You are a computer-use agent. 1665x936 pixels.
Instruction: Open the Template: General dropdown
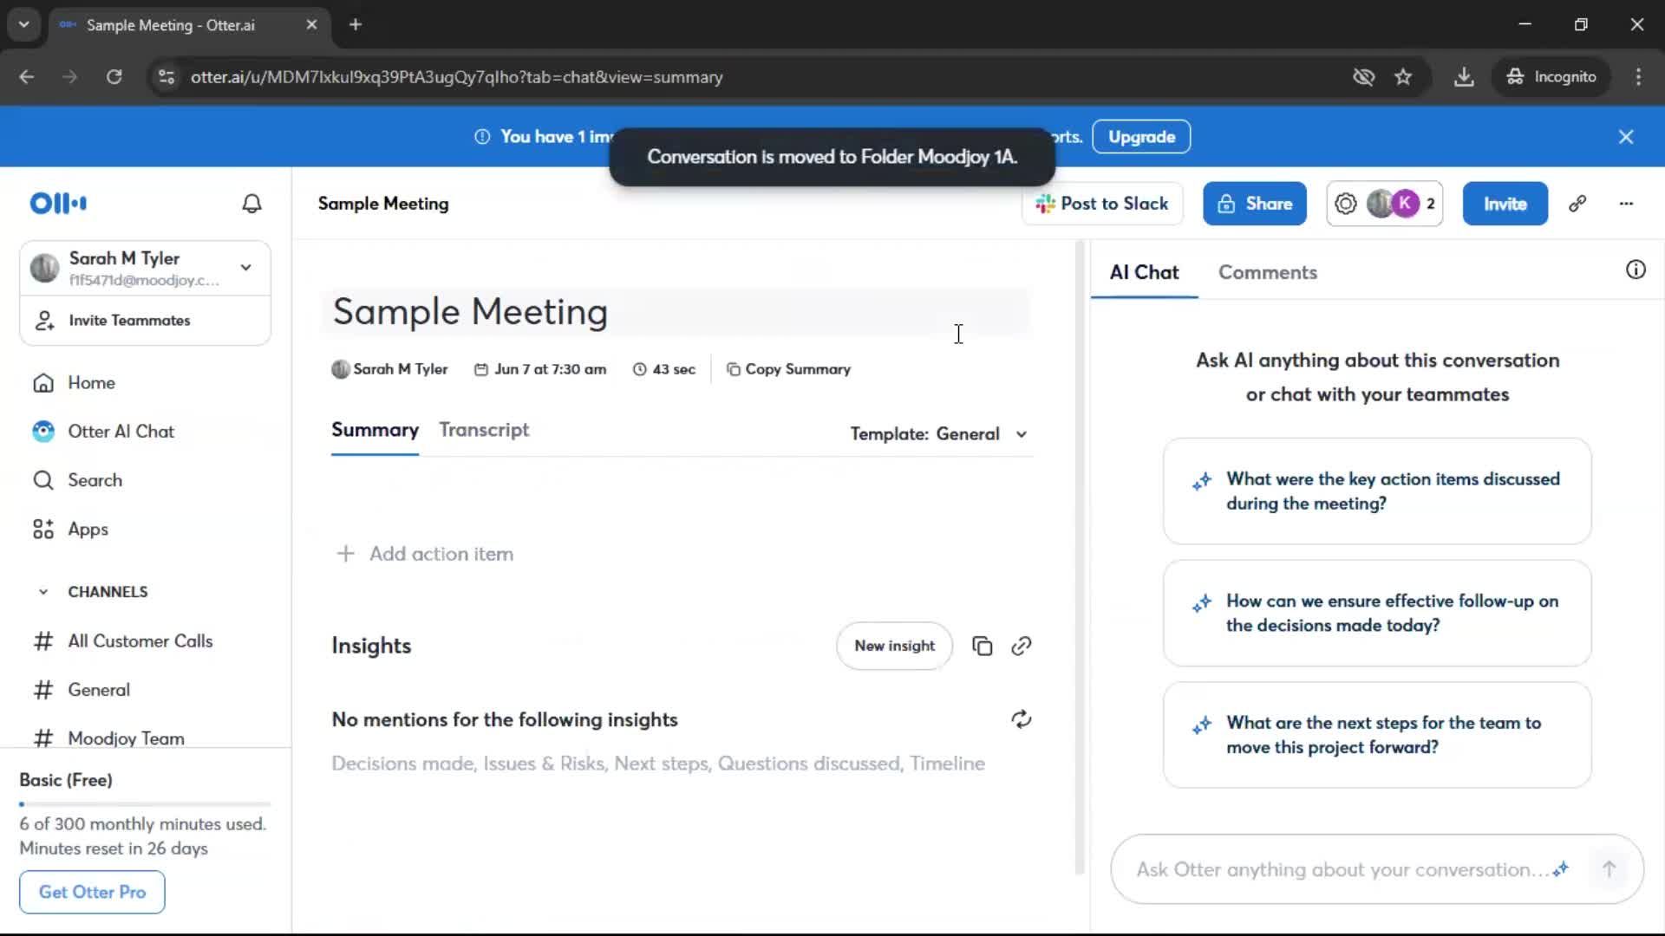(x=939, y=433)
